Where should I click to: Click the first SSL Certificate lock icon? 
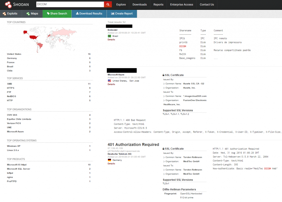(x=164, y=75)
